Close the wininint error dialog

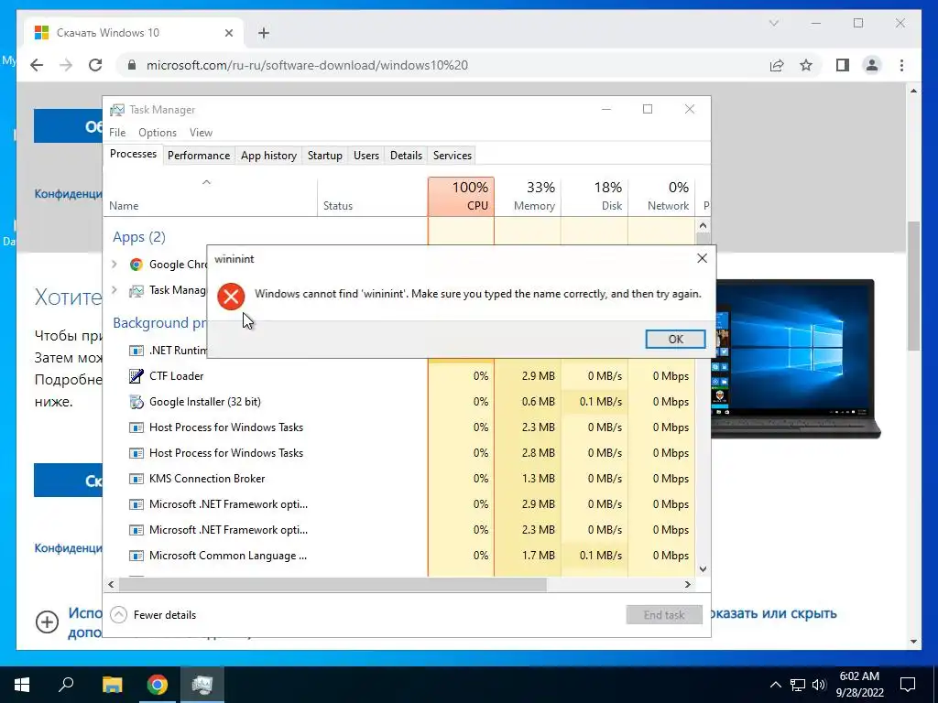pos(702,258)
